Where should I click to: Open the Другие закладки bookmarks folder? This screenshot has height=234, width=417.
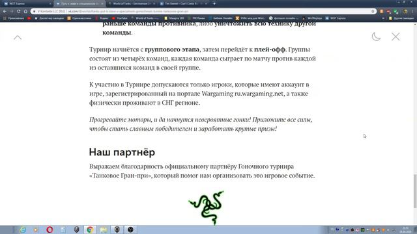401,18
